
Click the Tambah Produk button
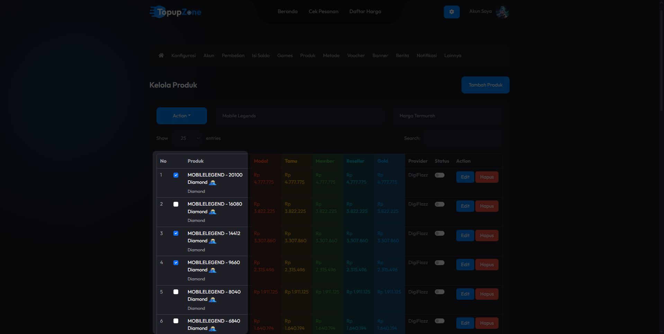[485, 85]
